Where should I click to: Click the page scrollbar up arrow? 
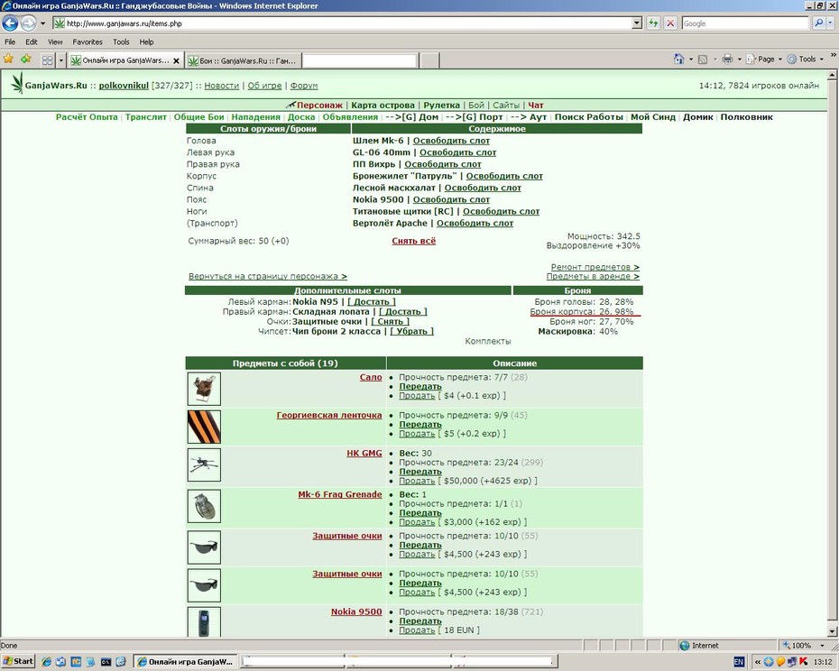click(x=832, y=75)
